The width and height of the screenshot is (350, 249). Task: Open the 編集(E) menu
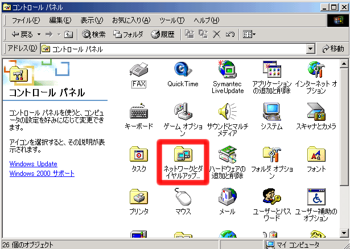[60, 20]
